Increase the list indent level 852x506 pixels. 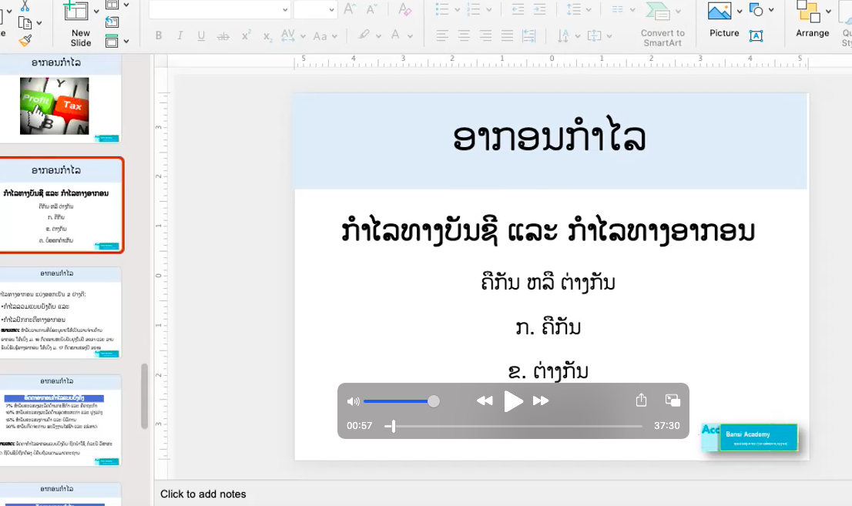(539, 9)
